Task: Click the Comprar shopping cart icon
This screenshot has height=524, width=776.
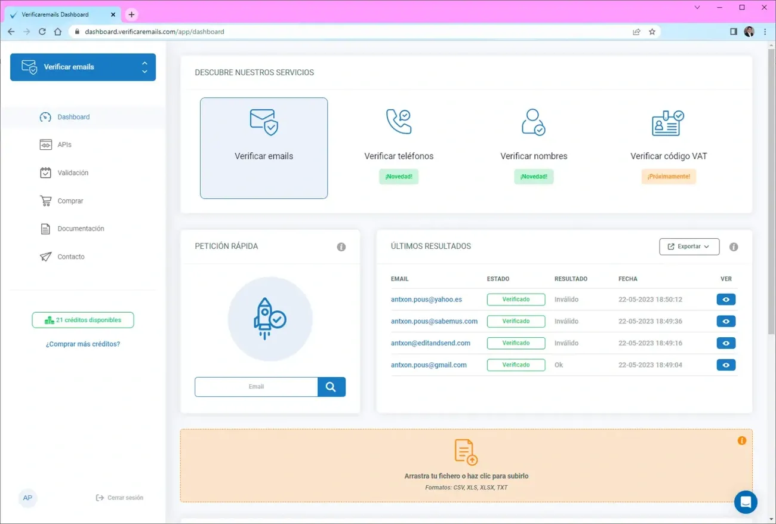Action: (45, 201)
